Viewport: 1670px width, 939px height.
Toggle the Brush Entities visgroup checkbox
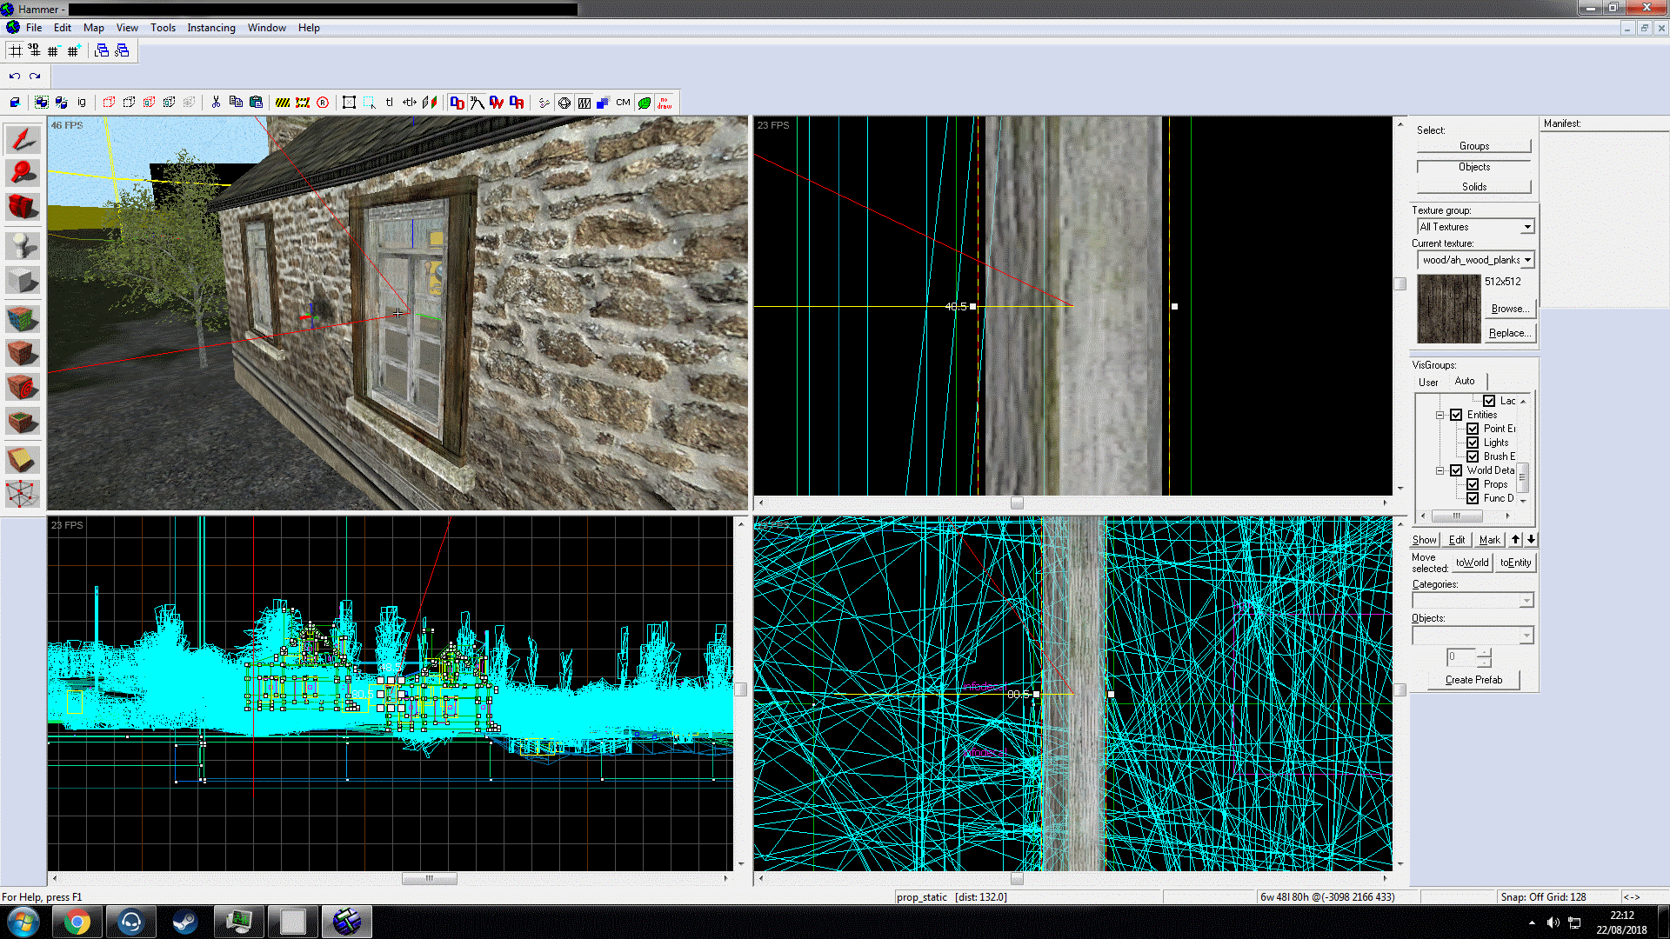1473,456
